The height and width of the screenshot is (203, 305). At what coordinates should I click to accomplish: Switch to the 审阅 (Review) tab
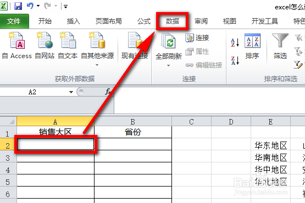201,21
